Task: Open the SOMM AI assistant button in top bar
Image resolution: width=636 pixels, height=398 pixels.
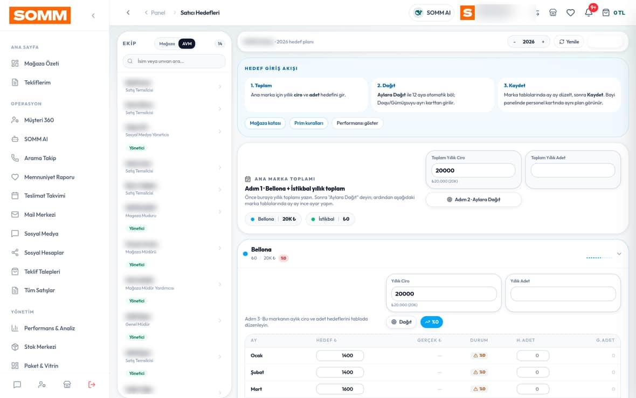Action: (x=432, y=12)
